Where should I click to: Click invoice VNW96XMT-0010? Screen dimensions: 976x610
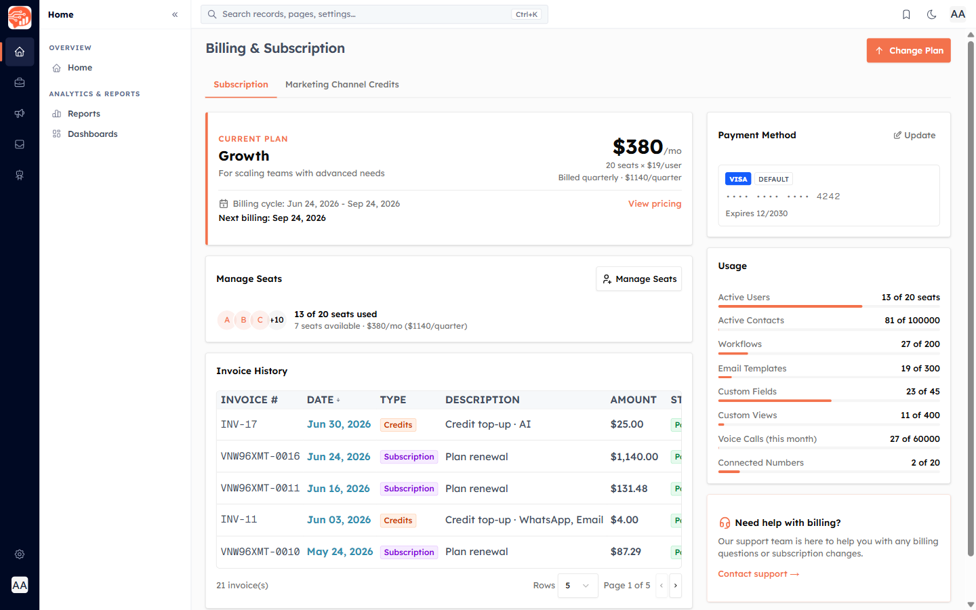click(x=260, y=552)
